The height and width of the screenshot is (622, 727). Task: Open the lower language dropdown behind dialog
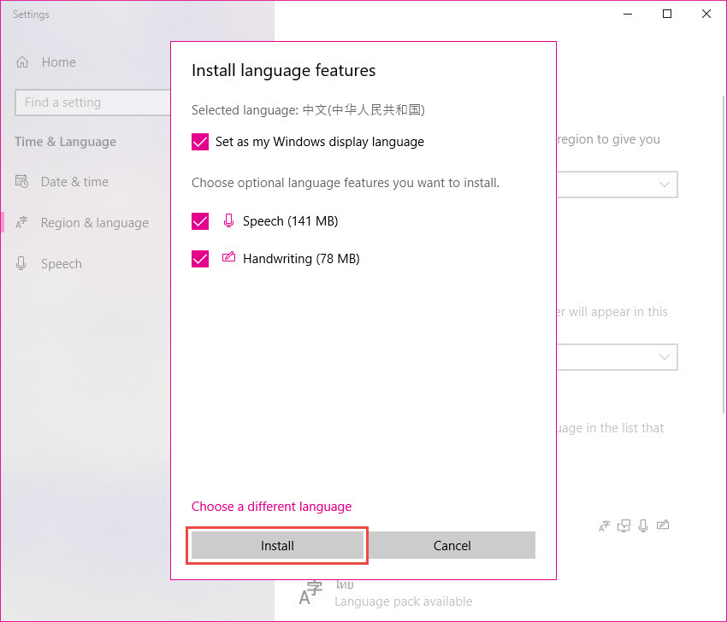click(x=618, y=357)
